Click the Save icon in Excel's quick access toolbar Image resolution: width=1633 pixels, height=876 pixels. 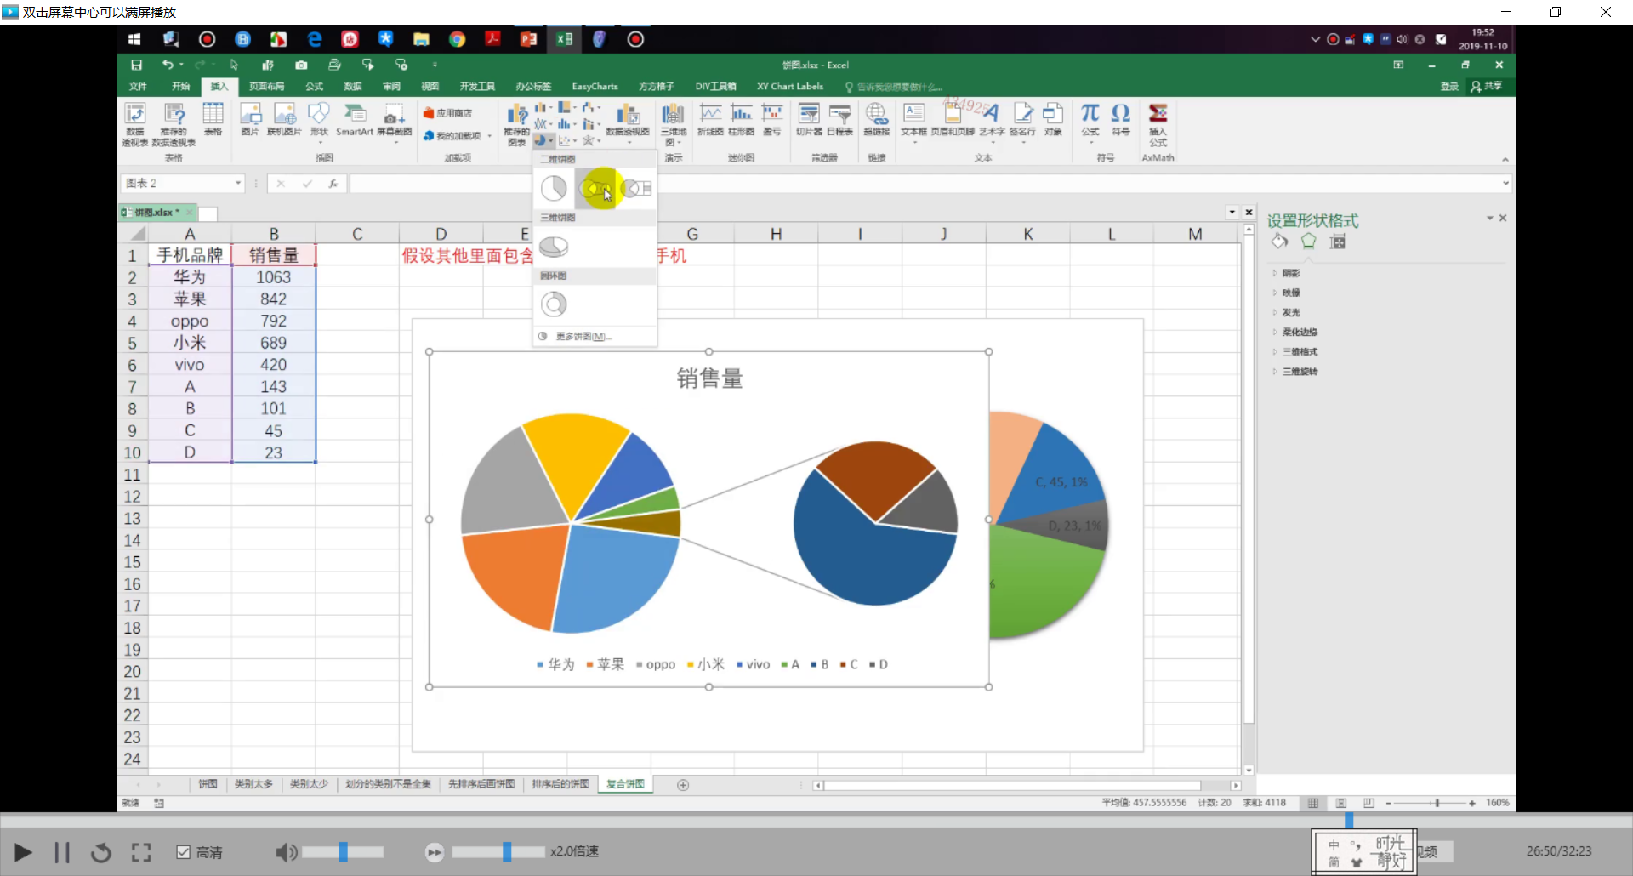click(x=136, y=65)
